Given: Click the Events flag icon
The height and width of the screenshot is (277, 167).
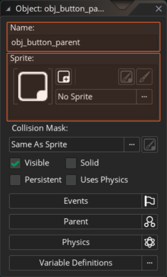Looking at the screenshot, I should 150,201.
